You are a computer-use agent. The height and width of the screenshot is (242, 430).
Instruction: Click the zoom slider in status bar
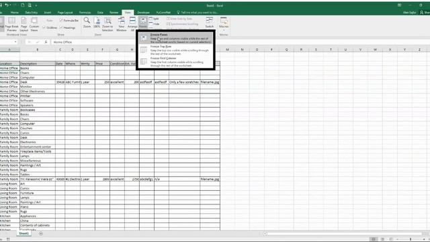411,239
